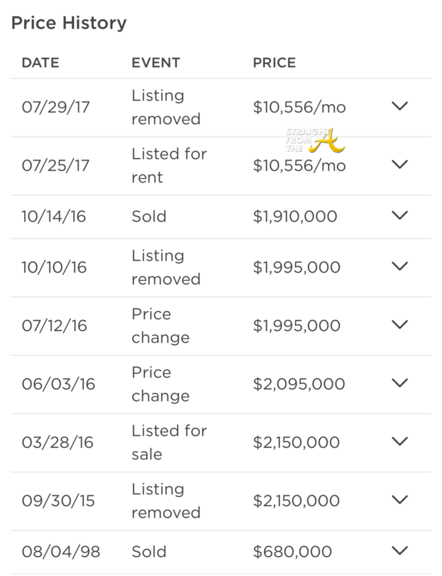The image size is (442, 576).
Task: Click the EVENT column header
Action: [x=156, y=63]
